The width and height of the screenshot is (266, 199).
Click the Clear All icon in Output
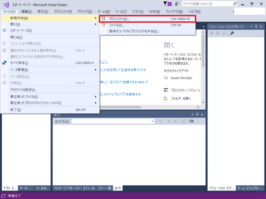pyautogui.click(x=183, y=121)
